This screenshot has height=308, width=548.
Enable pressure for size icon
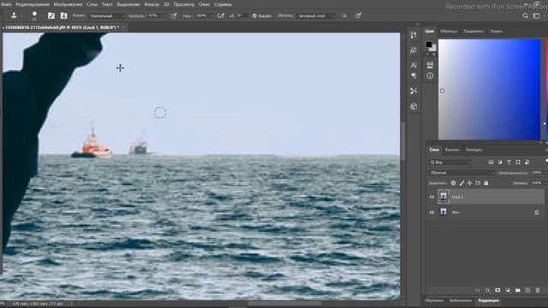pyautogui.click(x=358, y=15)
